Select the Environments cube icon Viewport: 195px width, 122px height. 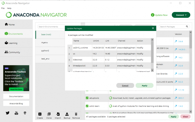[6, 34]
